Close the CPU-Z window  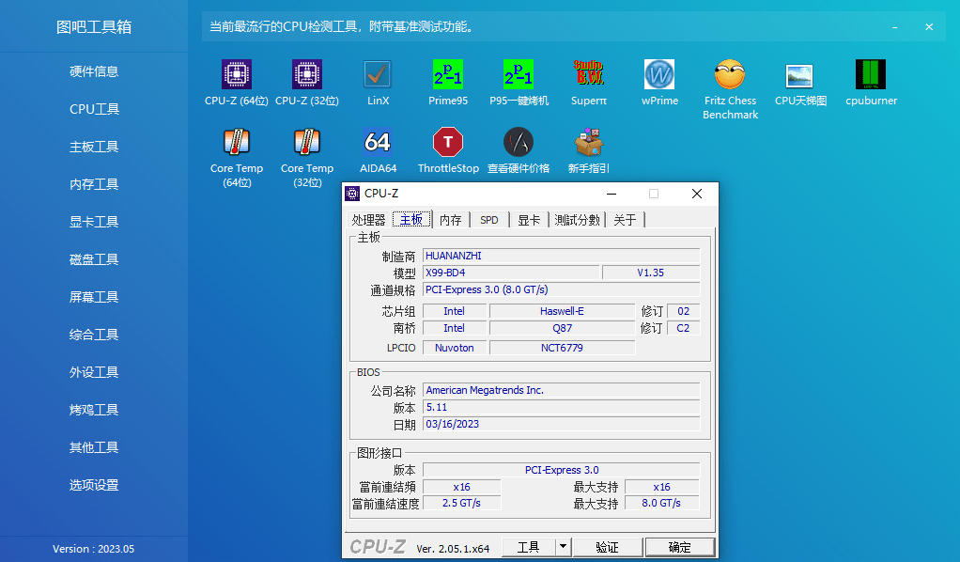coord(697,194)
